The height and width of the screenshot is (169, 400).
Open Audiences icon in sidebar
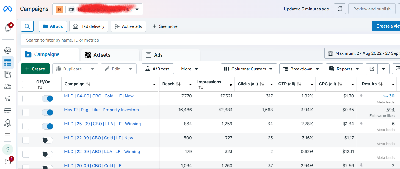tap(8, 87)
